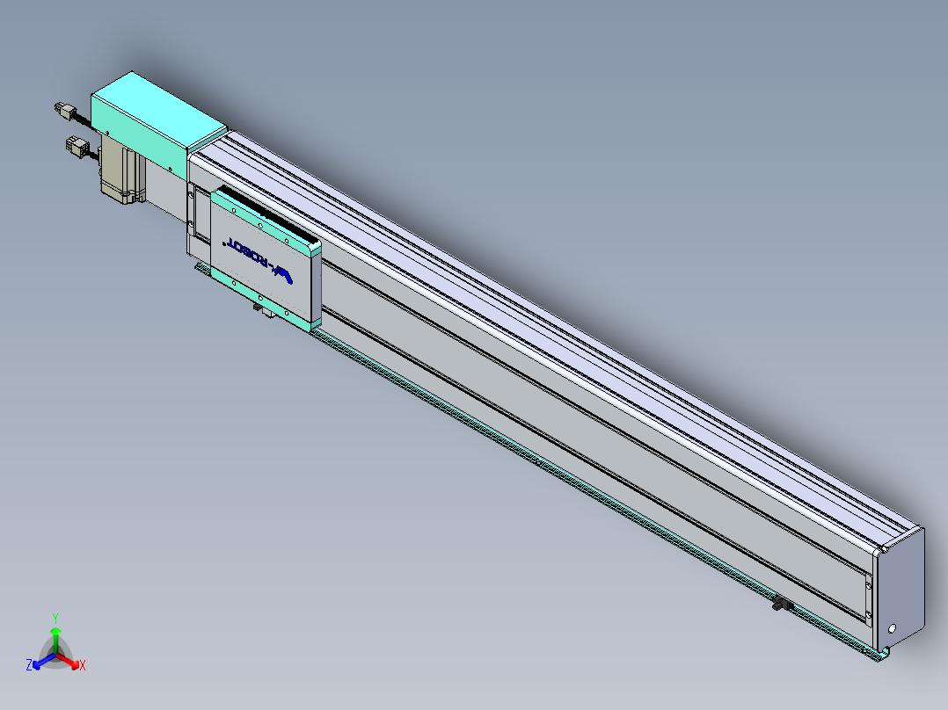Select the slider carriage plate with ROBOT logo
The image size is (948, 710).
265,260
